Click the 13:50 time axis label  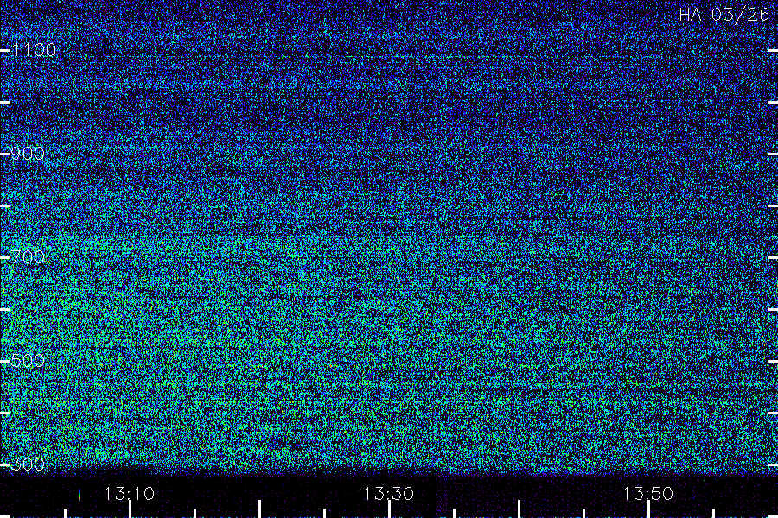pyautogui.click(x=648, y=494)
